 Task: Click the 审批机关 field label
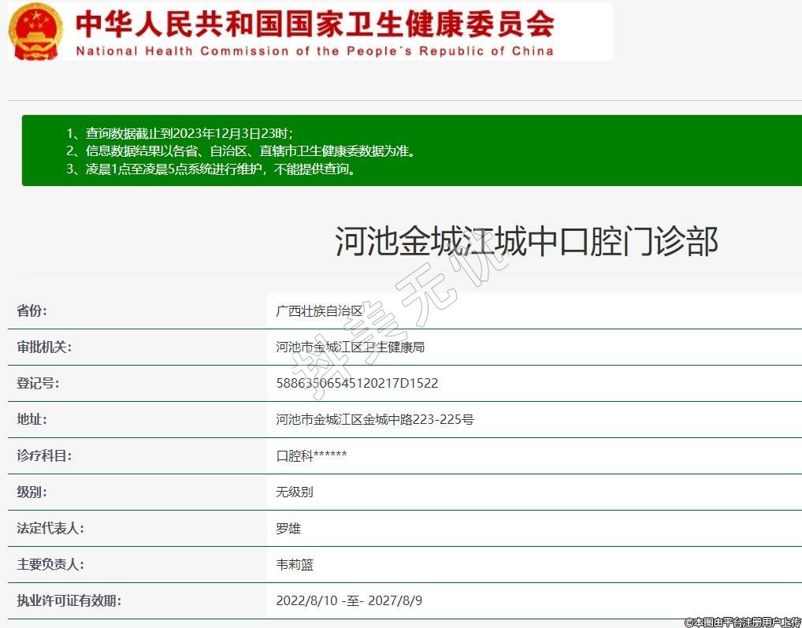[44, 347]
